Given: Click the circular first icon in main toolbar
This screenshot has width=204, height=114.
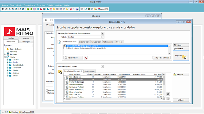Looking at the screenshot, I should [x=3, y=9].
